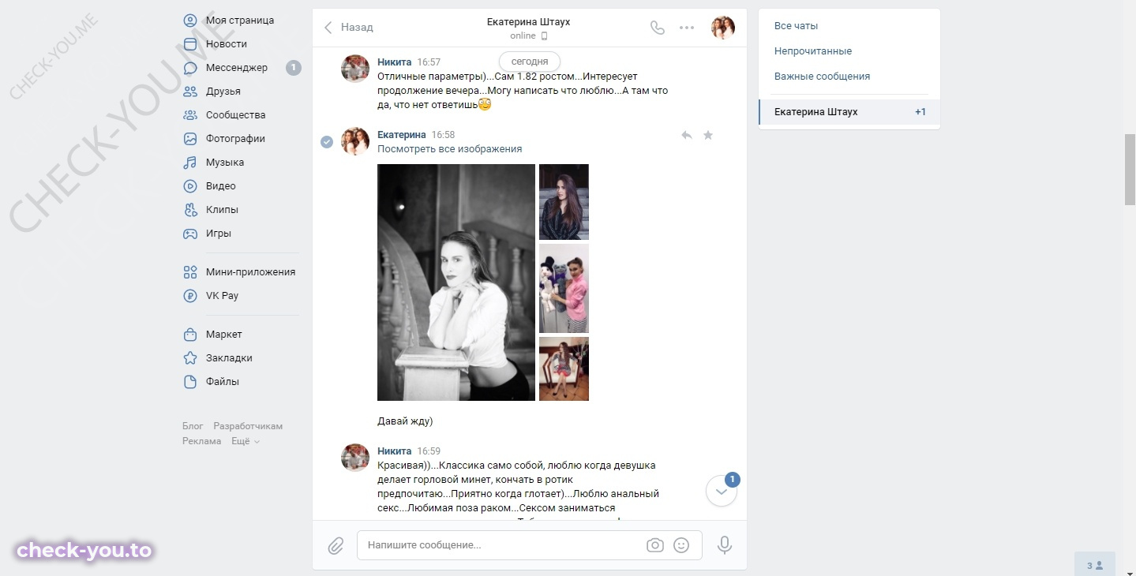1136x576 pixels.
Task: Go back using the "Назад" chevron
Action: [348, 28]
